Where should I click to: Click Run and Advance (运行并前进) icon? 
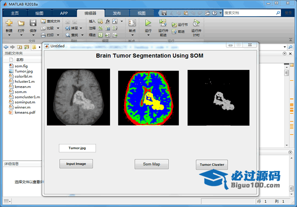tap(163, 23)
